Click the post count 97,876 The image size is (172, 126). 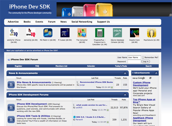(x=124, y=108)
